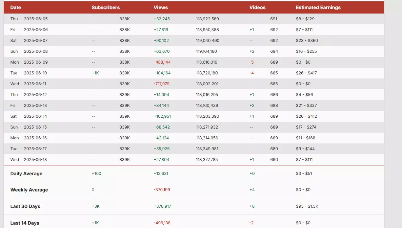Image resolution: width=402 pixels, height=228 pixels.
Task: Click the +27,804 views change value
Action: pos(162,160)
